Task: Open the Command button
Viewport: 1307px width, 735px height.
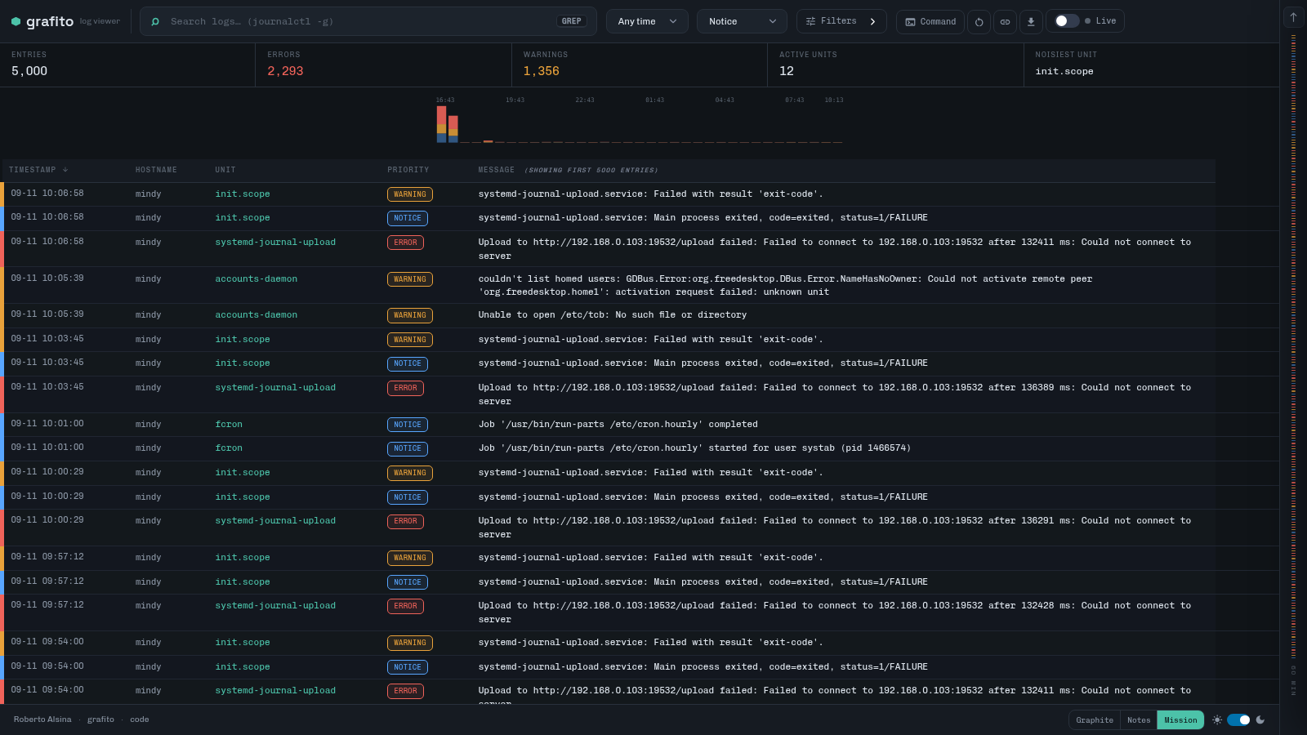Action: (x=930, y=22)
